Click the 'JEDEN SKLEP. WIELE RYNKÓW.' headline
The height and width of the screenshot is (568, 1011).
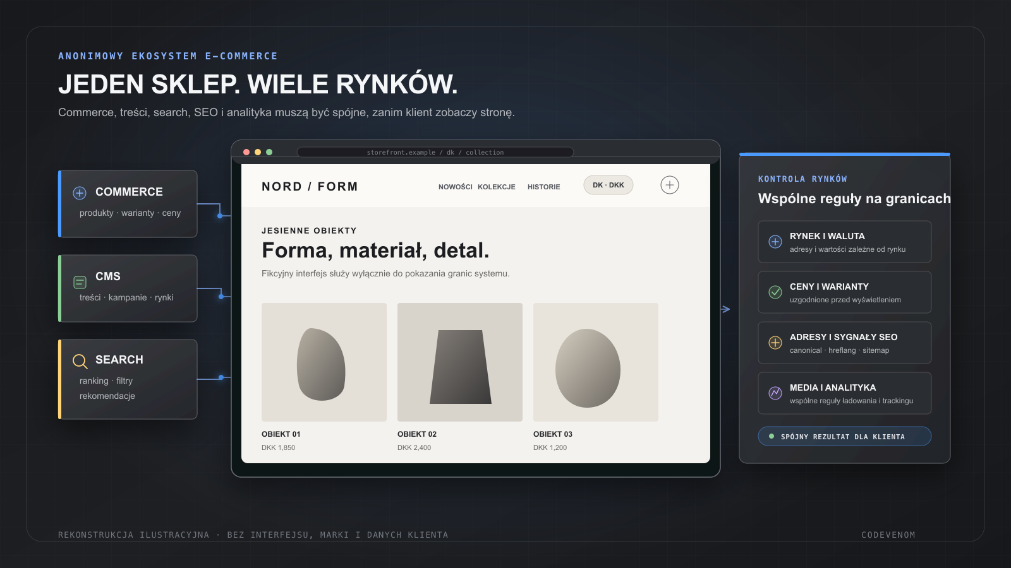point(258,85)
